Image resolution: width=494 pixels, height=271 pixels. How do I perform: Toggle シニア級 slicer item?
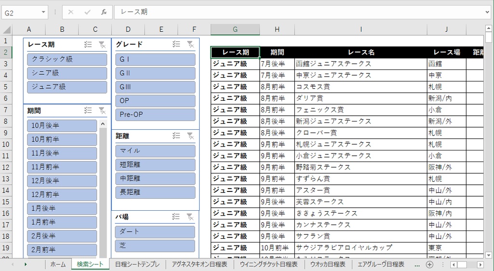point(67,73)
